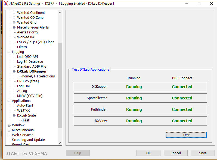Click the JTAlertX app icon in title bar
This screenshot has height=160, width=217.
(5, 4)
